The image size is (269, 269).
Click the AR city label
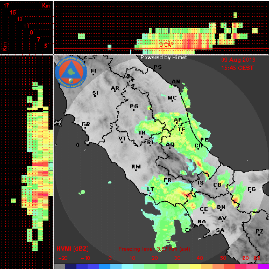[x=115, y=88]
